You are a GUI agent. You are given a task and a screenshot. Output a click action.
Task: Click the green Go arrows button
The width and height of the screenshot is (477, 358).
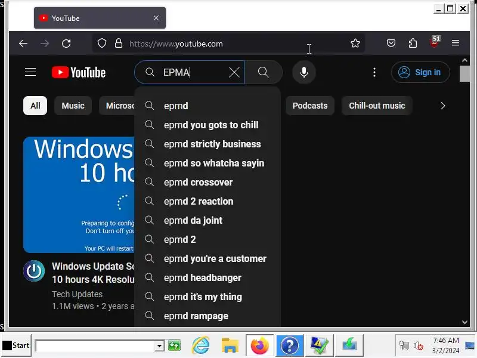pyautogui.click(x=174, y=345)
